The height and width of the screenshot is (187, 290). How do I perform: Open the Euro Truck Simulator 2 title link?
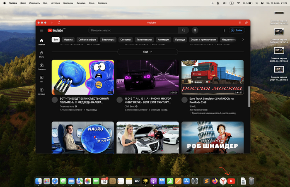coord(211,101)
